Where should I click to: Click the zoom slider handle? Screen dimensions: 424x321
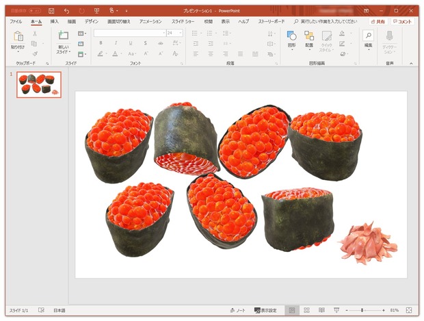362,310
